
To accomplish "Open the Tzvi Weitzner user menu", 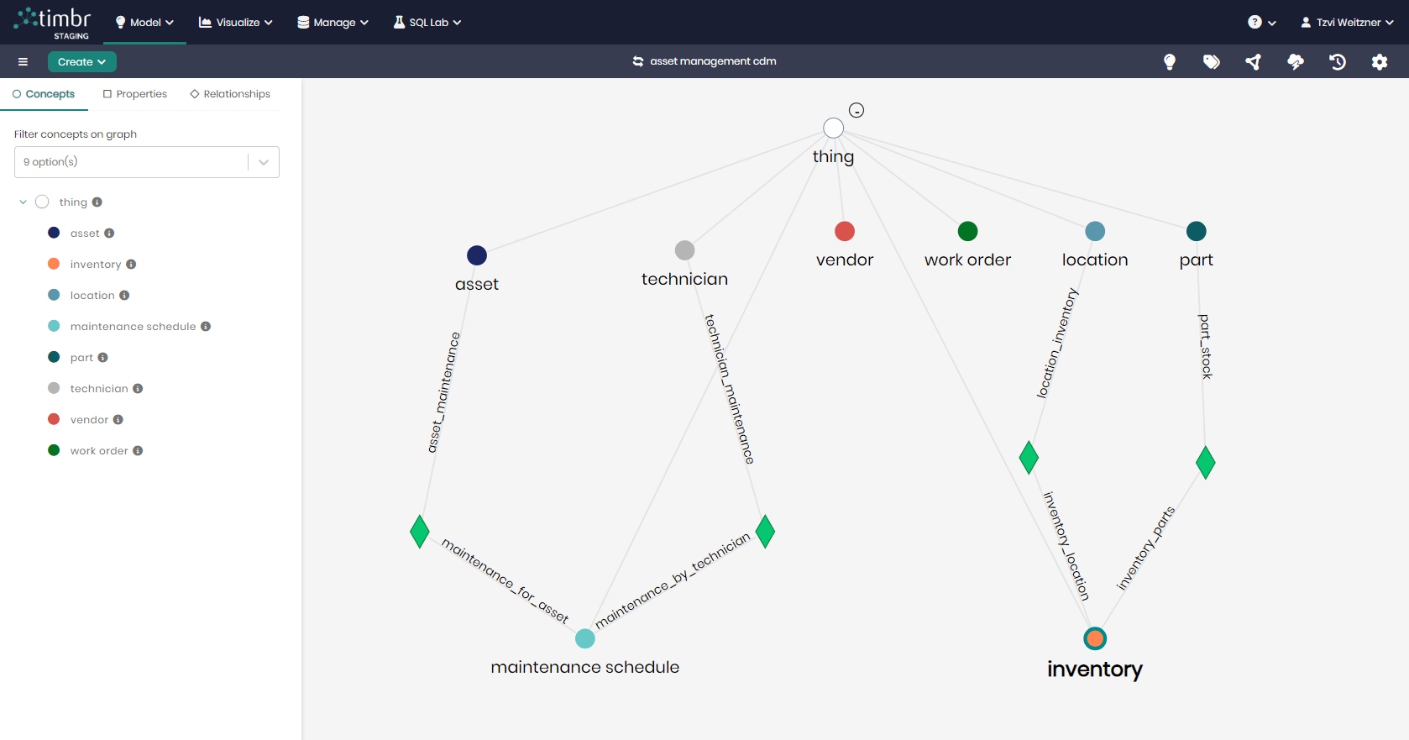I will 1347,23.
